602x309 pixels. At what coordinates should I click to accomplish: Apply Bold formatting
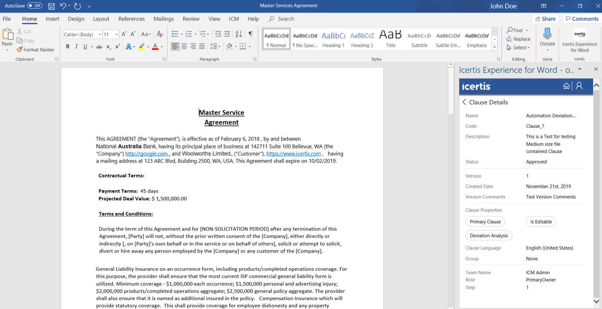pos(67,47)
